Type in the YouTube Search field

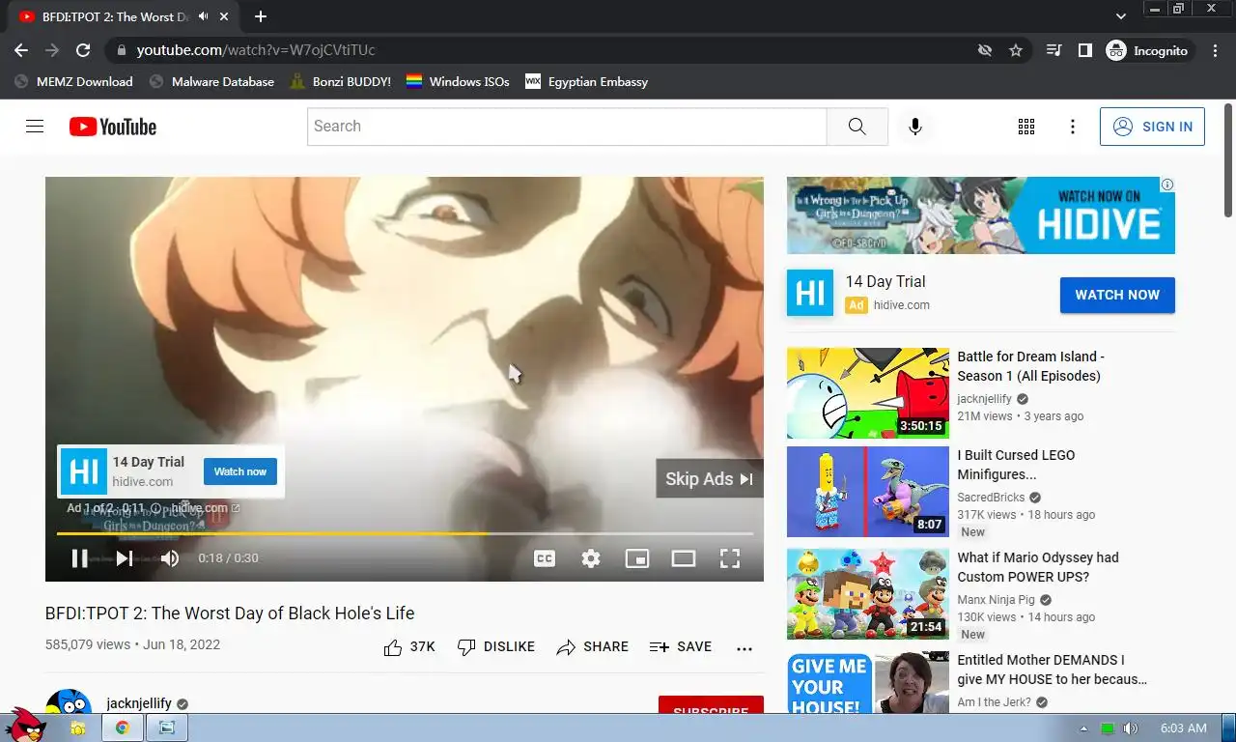[567, 127]
